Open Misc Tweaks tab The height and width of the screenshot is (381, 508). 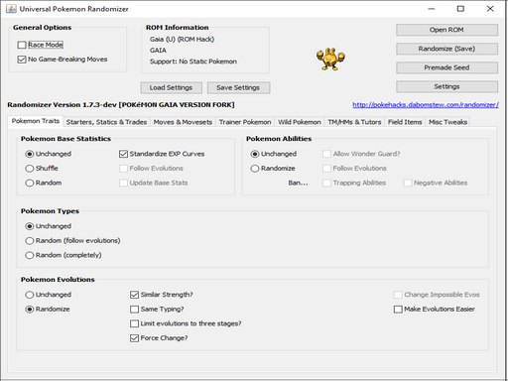tap(447, 122)
